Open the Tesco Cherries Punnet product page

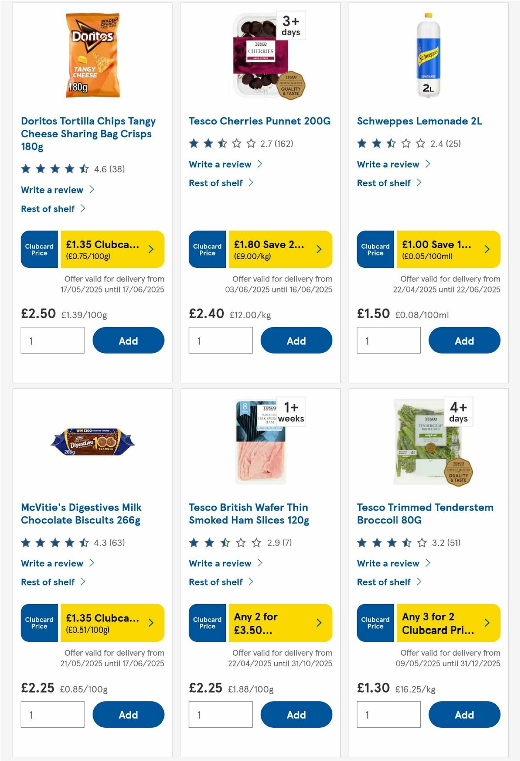(259, 121)
